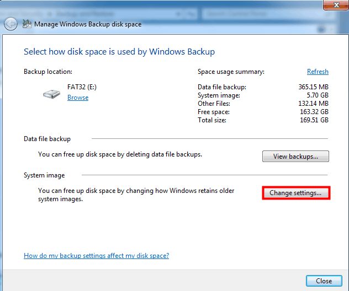The width and height of the screenshot is (349, 291).
Task: Click the 'Backup location:' label
Action: pos(48,72)
